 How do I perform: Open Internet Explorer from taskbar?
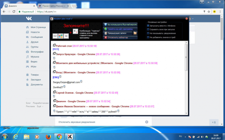point(16,137)
